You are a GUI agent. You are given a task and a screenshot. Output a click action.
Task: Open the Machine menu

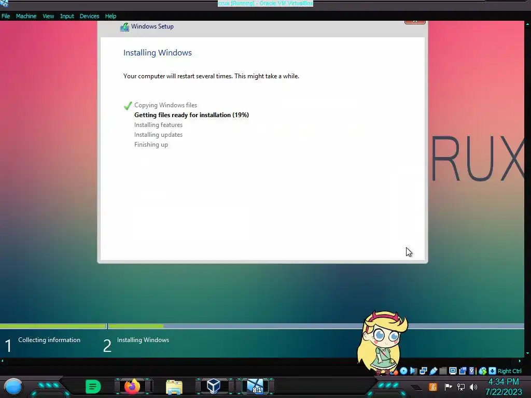tap(26, 16)
